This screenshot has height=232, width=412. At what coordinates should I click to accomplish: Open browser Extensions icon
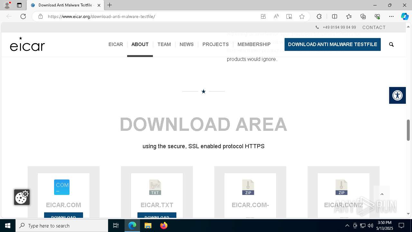pos(319,16)
